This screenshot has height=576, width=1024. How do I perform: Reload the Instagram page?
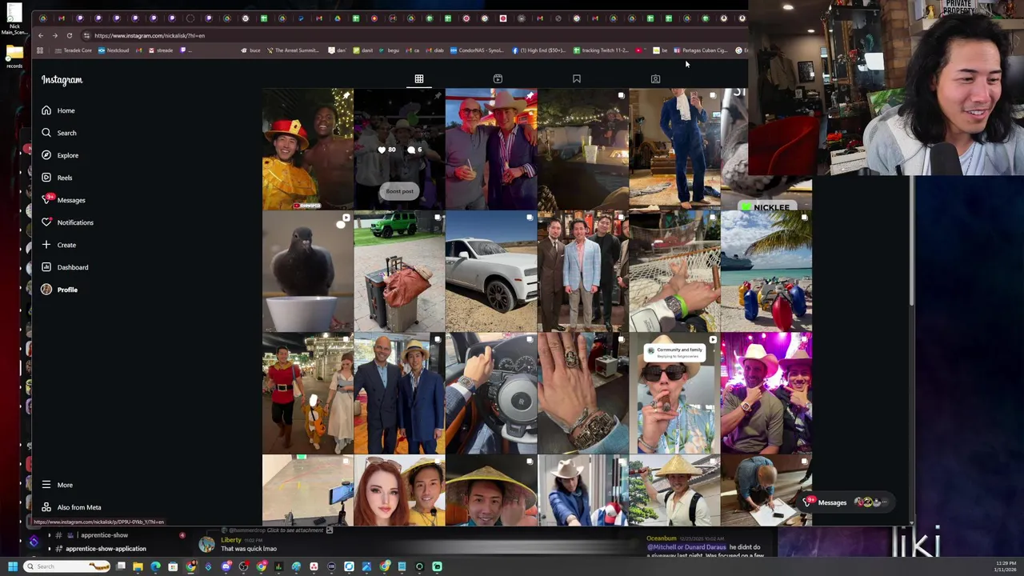click(70, 35)
